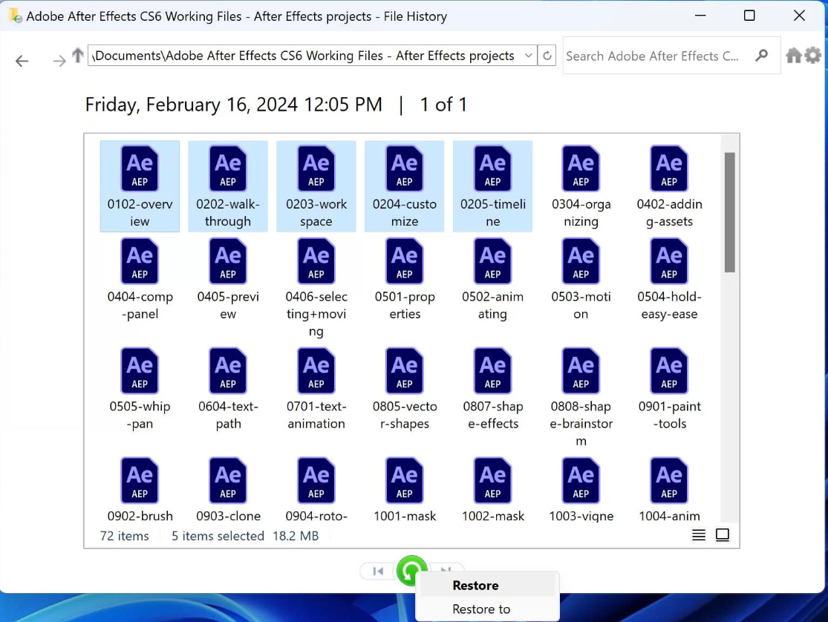Select the 0604-text-path AEP file
The image size is (828, 622).
click(x=227, y=389)
